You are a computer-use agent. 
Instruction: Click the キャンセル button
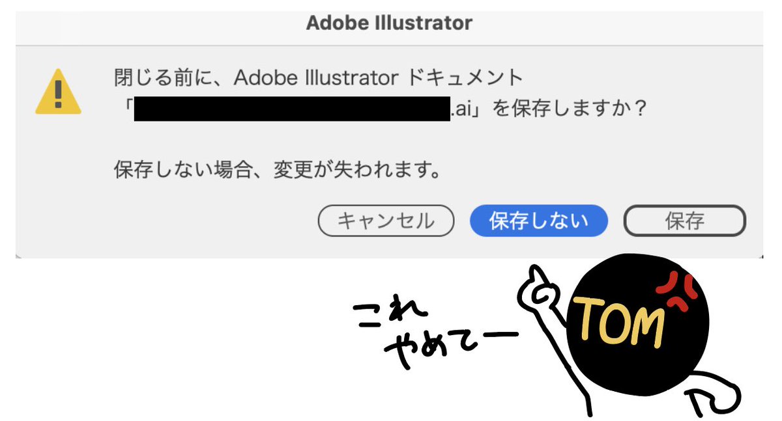386,221
